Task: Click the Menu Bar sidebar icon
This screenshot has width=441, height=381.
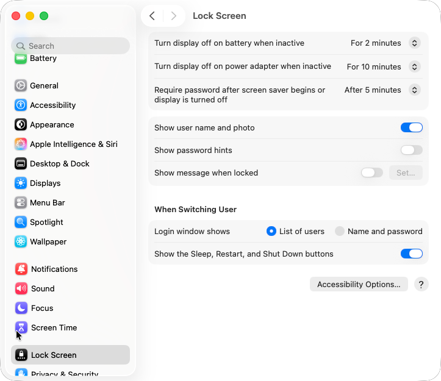Action: [x=21, y=202]
